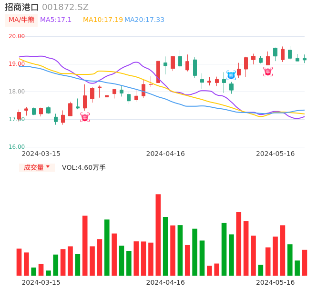Screen dimensions: 327x289
Task: Toggle the MA5 line legend
Action: [x=56, y=20]
